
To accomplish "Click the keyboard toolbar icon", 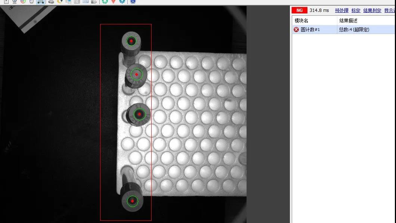I will point(85,1).
